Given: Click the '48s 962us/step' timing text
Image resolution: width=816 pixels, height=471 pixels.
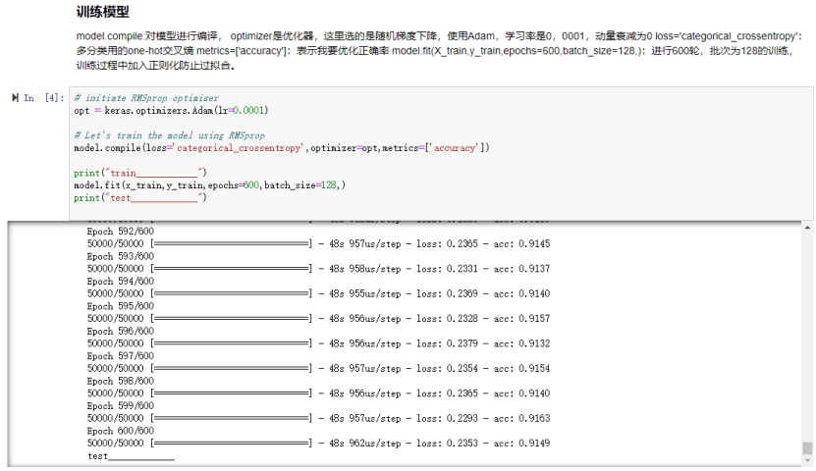Looking at the screenshot, I should coord(365,444).
